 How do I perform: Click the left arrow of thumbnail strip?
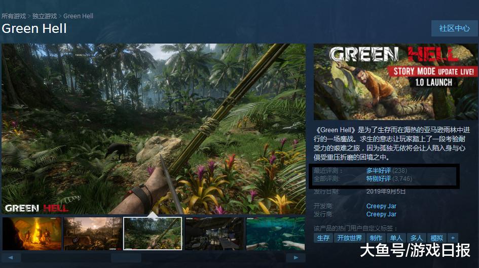click(11, 258)
